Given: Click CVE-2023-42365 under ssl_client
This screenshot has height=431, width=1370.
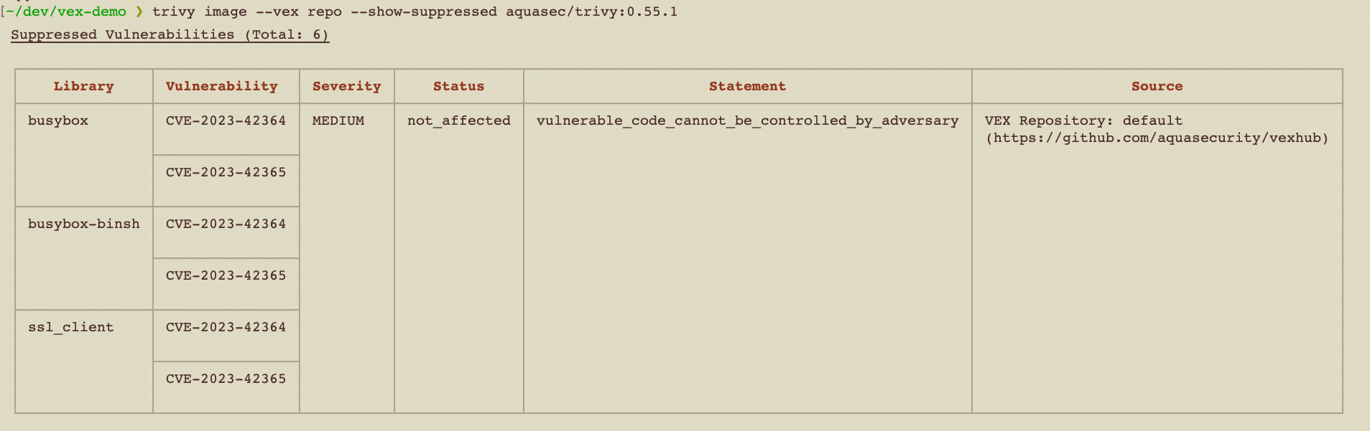Looking at the screenshot, I should [x=226, y=379].
